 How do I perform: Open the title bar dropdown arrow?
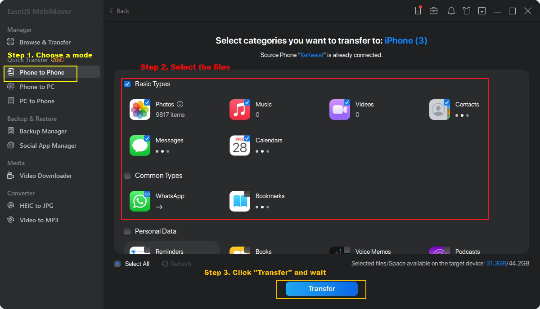481,10
